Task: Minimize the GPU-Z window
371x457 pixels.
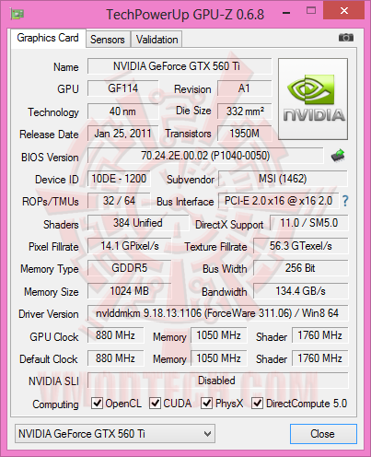Action: tap(286, 13)
